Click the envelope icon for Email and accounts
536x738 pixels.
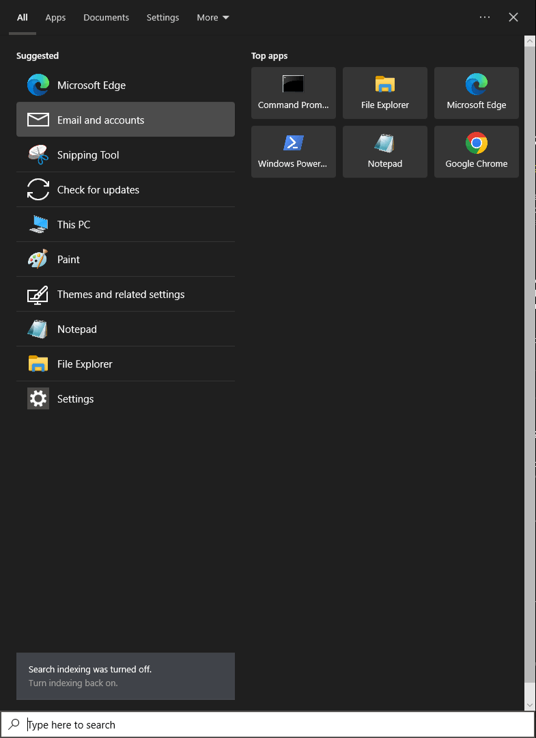38,120
